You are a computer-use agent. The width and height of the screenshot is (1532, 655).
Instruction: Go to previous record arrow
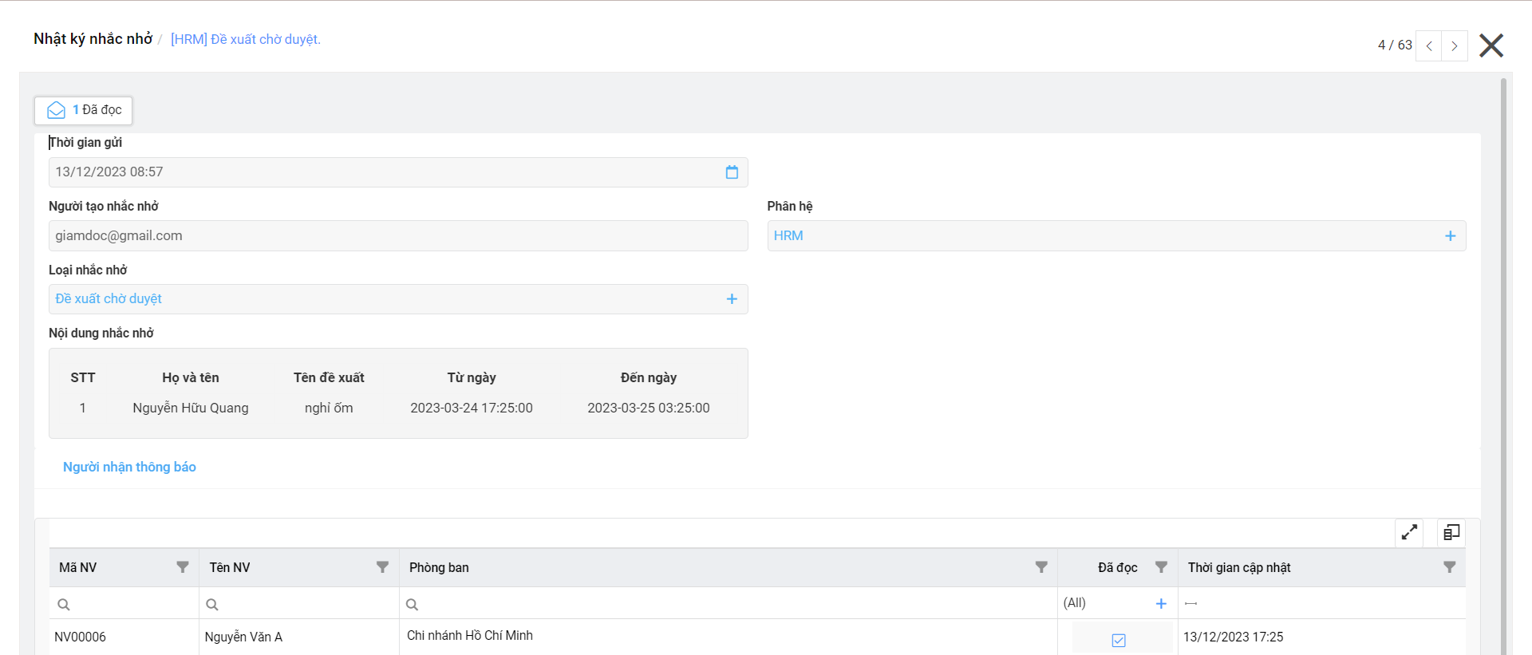(1429, 46)
